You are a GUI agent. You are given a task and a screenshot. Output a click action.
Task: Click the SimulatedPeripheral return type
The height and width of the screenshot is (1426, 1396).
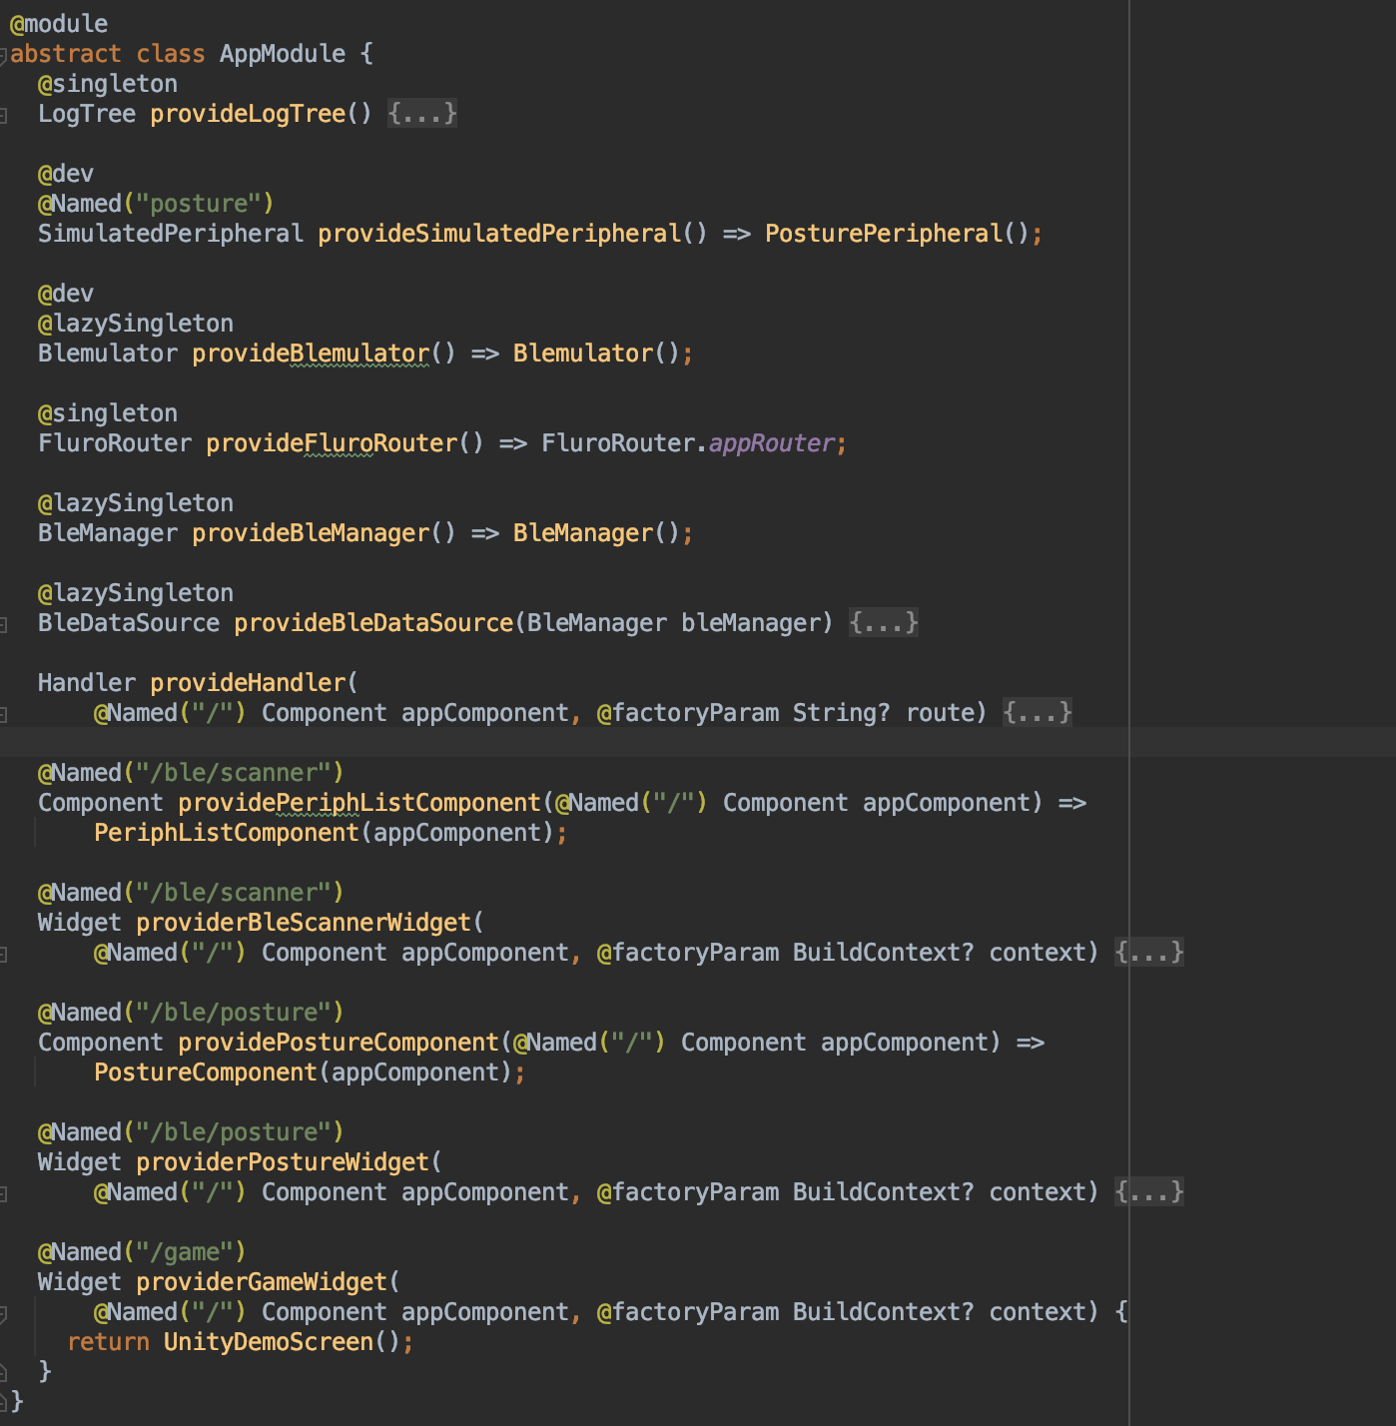171,234
